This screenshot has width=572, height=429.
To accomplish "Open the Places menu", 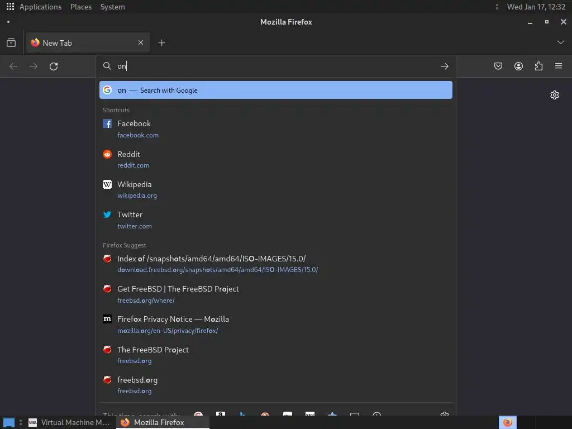I will pos(81,7).
